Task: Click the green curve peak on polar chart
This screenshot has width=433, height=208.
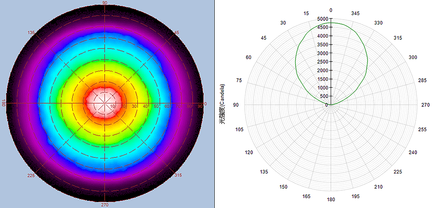Action: coord(331,23)
